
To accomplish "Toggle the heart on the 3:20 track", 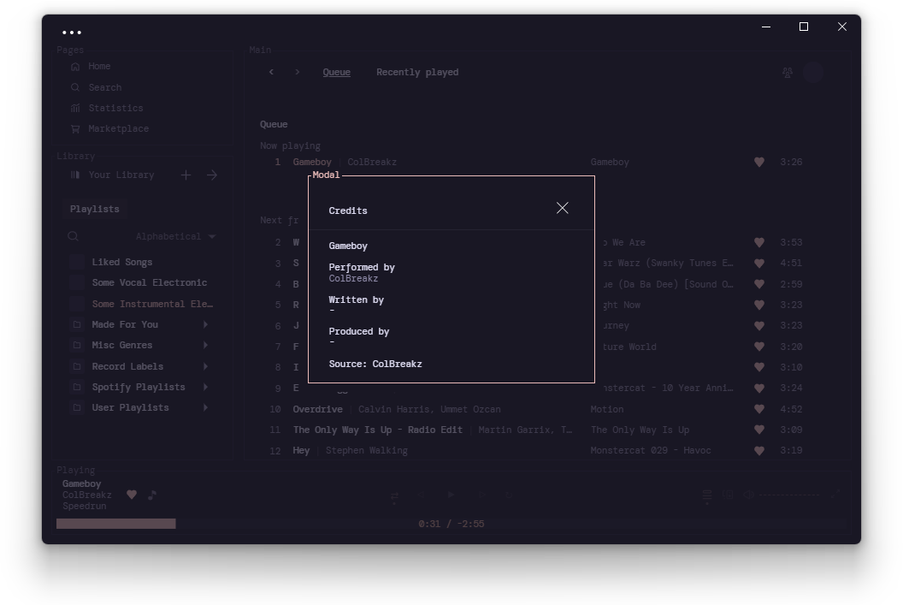I will [759, 347].
